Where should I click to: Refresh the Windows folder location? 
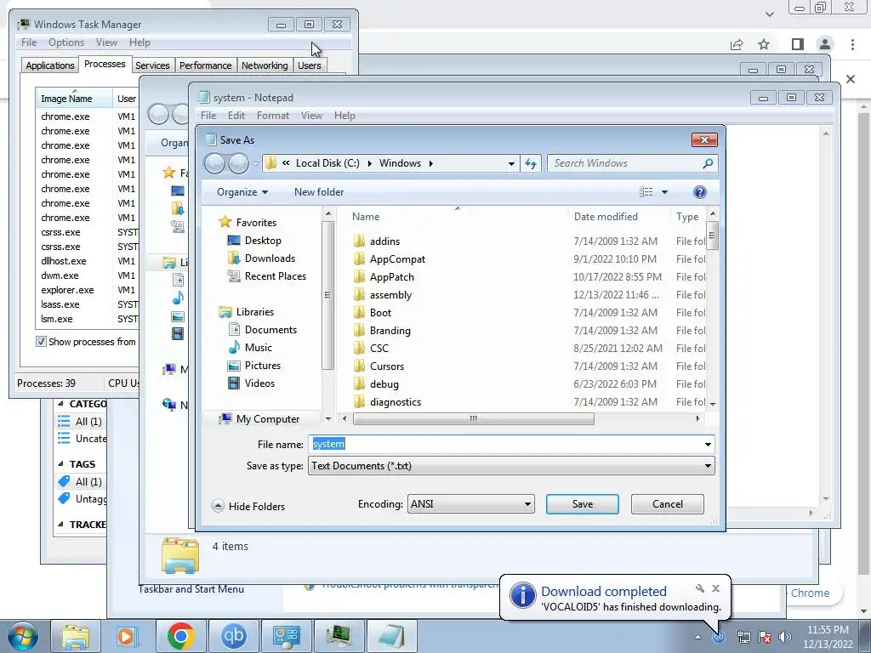[x=531, y=163]
